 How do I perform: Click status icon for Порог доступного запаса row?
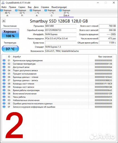tap(4, 70)
